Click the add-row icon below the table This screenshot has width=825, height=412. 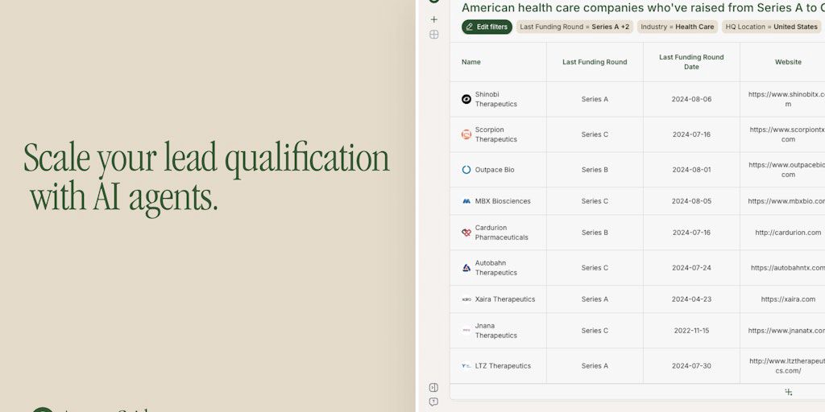(x=788, y=392)
